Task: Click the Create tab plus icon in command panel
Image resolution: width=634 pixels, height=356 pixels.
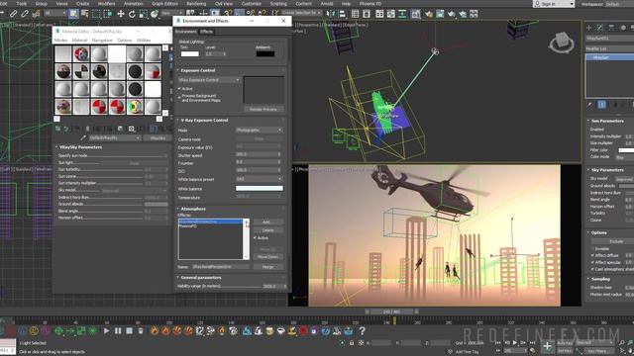Action: pos(588,28)
